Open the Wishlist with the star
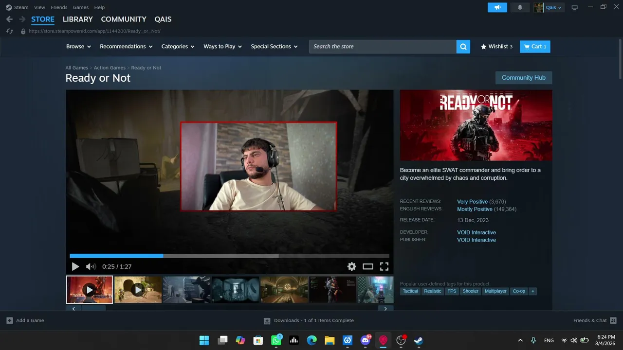Viewport: 623px width, 350px height. (x=496, y=47)
